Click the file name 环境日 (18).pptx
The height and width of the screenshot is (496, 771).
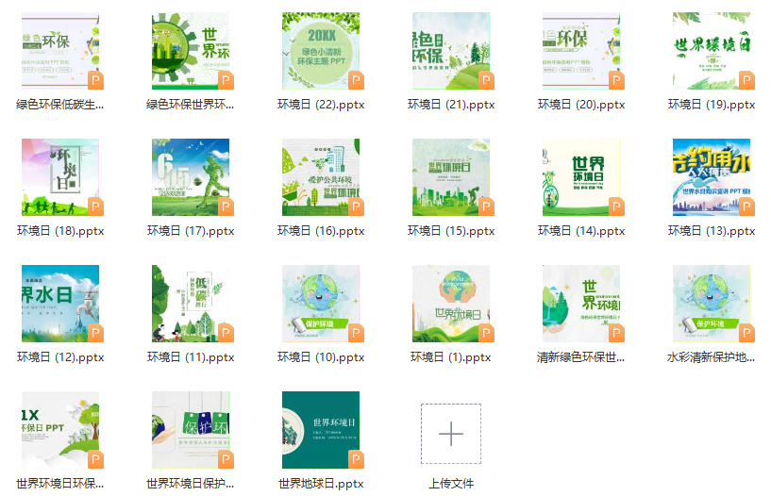click(60, 231)
